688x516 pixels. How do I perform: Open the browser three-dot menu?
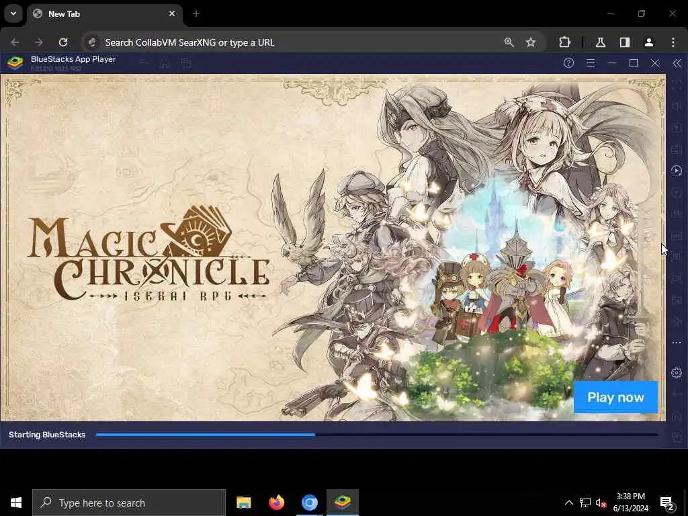click(673, 42)
